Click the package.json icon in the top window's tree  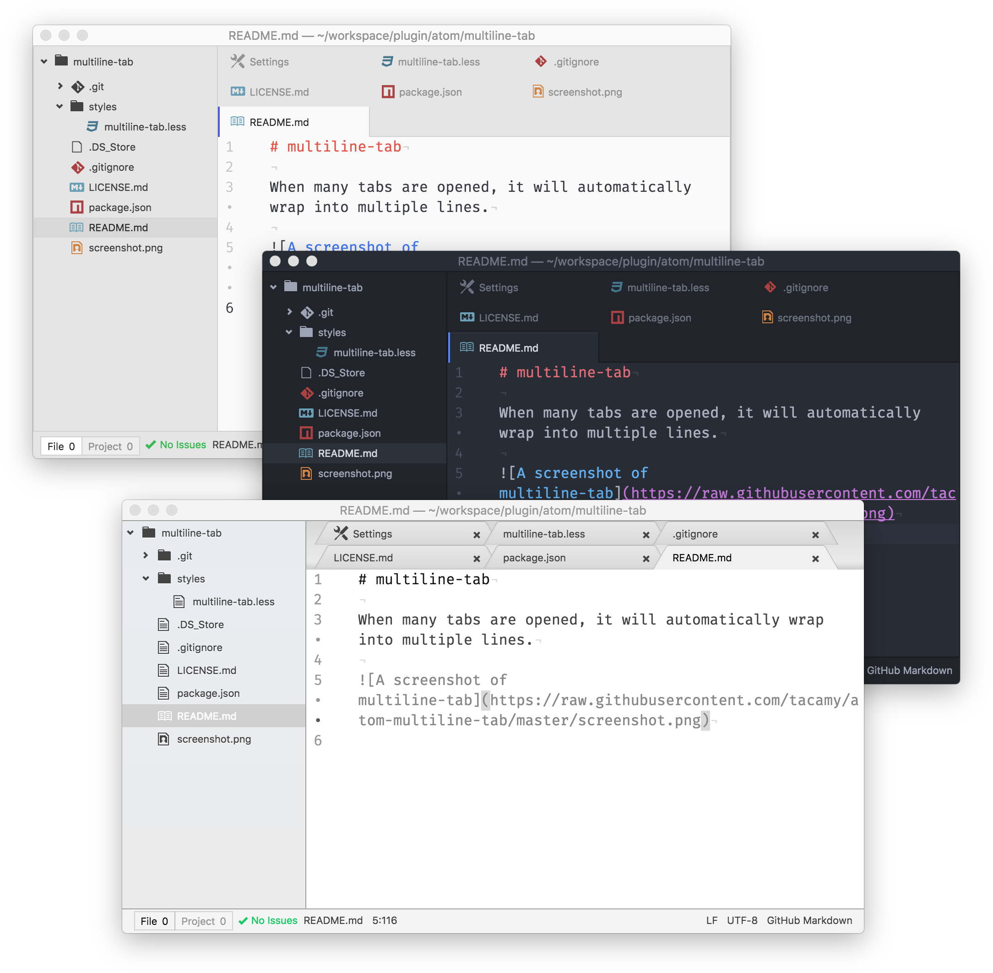pos(76,207)
